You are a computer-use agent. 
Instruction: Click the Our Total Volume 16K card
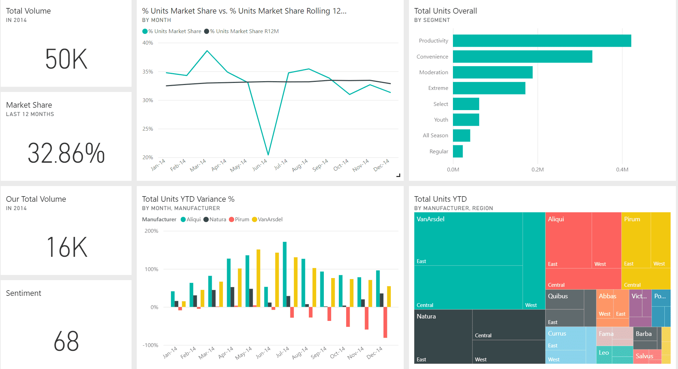[66, 247]
